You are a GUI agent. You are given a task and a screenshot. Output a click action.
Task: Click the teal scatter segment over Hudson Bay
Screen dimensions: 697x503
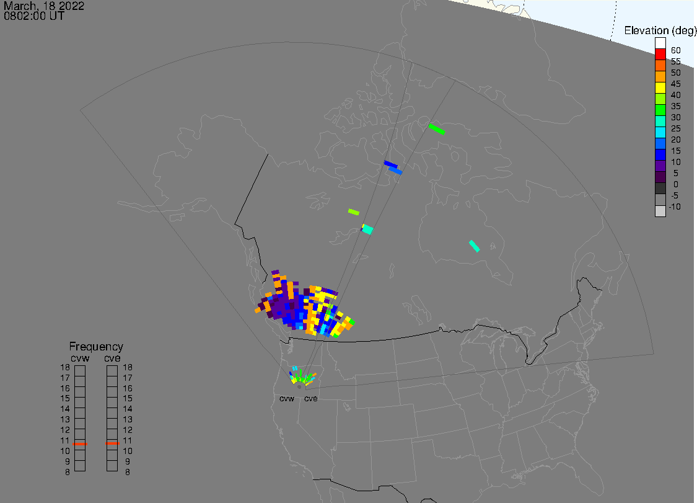click(475, 246)
